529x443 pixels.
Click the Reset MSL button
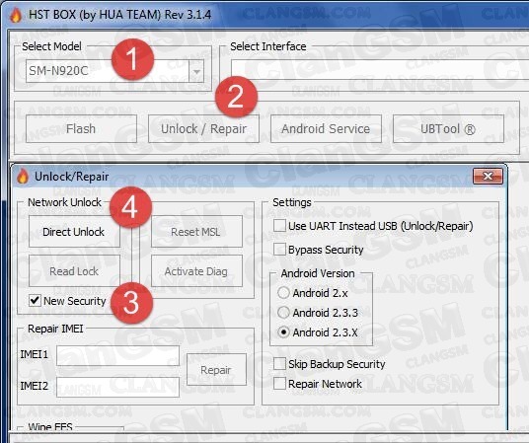[196, 232]
